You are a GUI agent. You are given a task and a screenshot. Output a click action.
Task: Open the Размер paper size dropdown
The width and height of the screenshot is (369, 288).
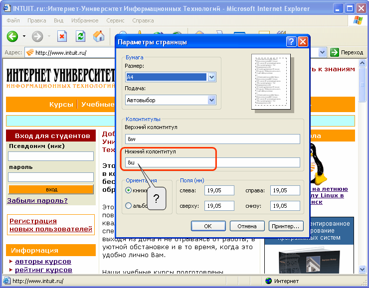click(211, 77)
